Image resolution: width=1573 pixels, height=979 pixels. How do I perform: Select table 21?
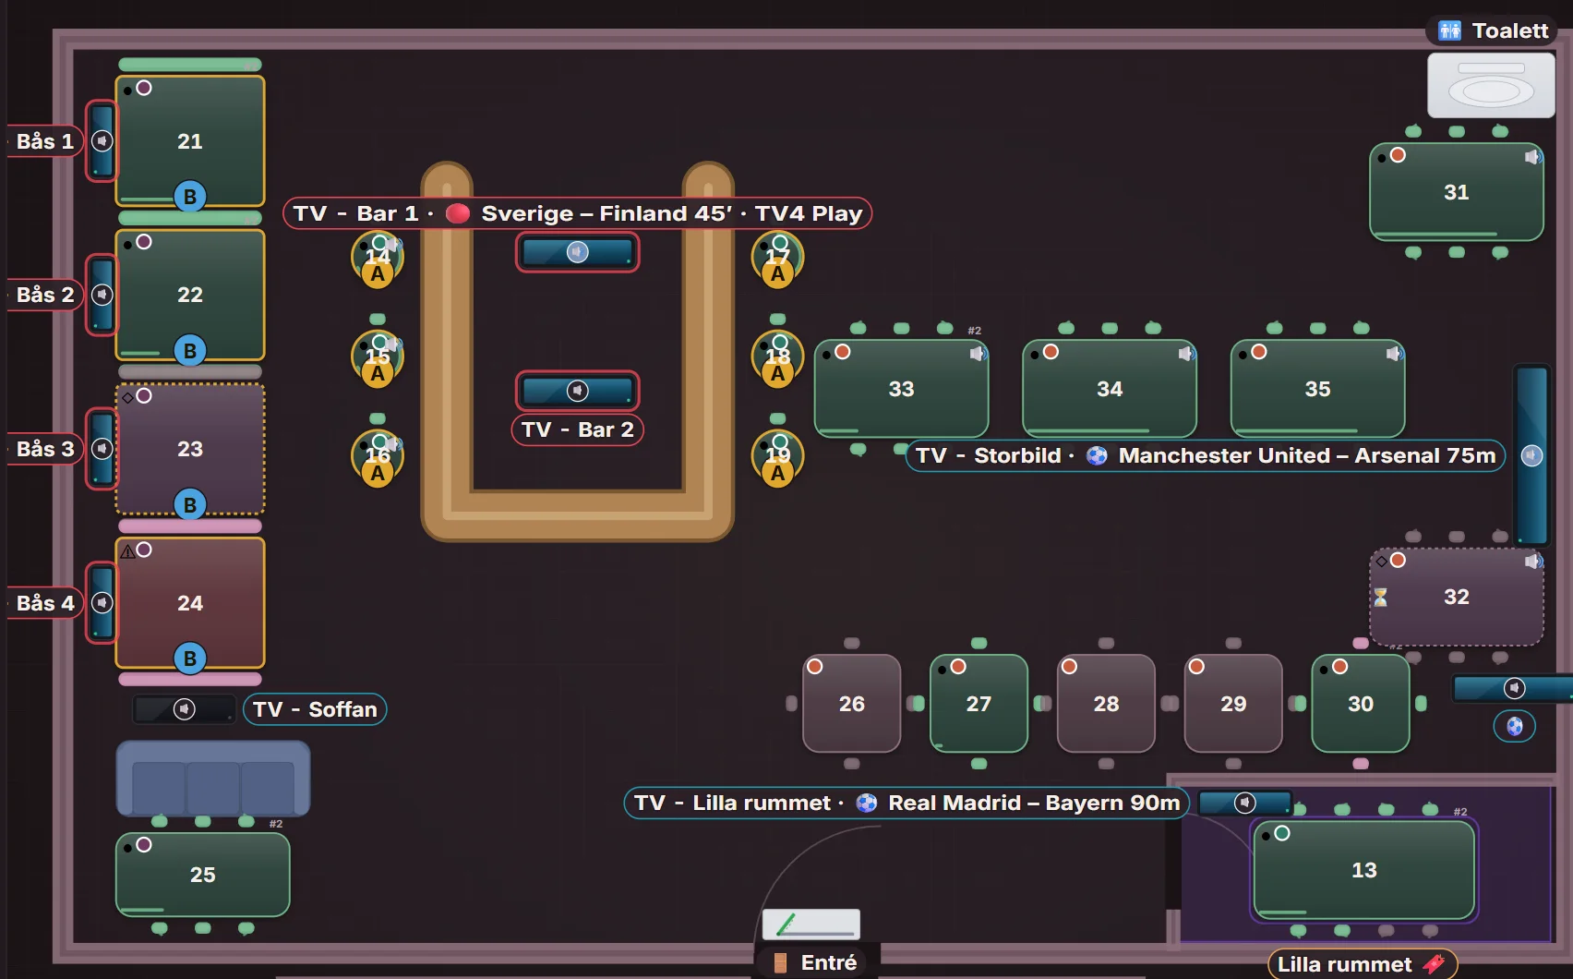click(x=190, y=141)
